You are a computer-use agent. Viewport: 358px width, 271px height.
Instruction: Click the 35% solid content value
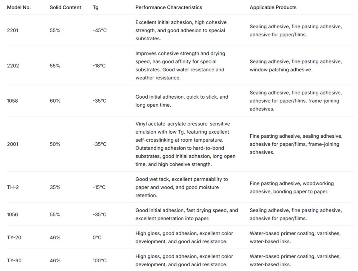coord(55,187)
